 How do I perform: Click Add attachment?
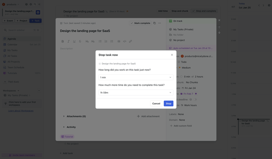[148, 116]
